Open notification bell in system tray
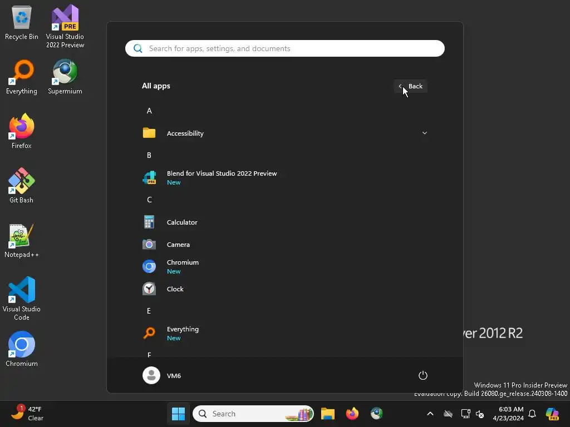 click(x=532, y=414)
